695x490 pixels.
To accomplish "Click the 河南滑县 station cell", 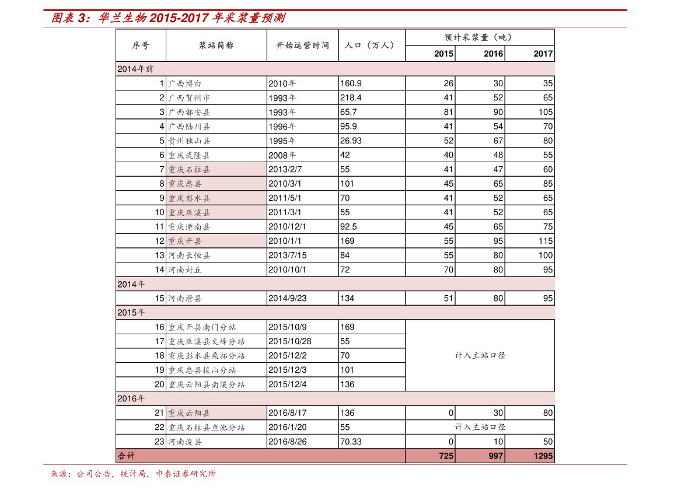I will pyautogui.click(x=185, y=298).
